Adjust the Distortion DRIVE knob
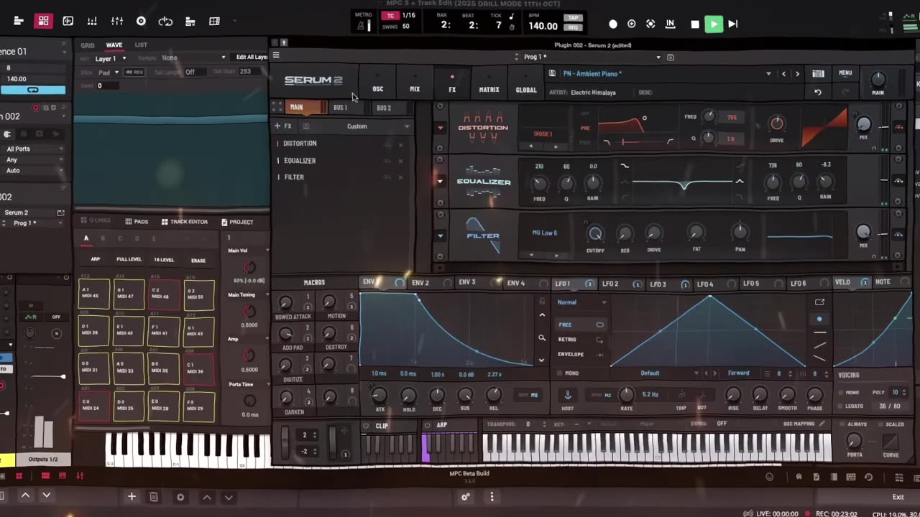920x517 pixels. tap(777, 124)
